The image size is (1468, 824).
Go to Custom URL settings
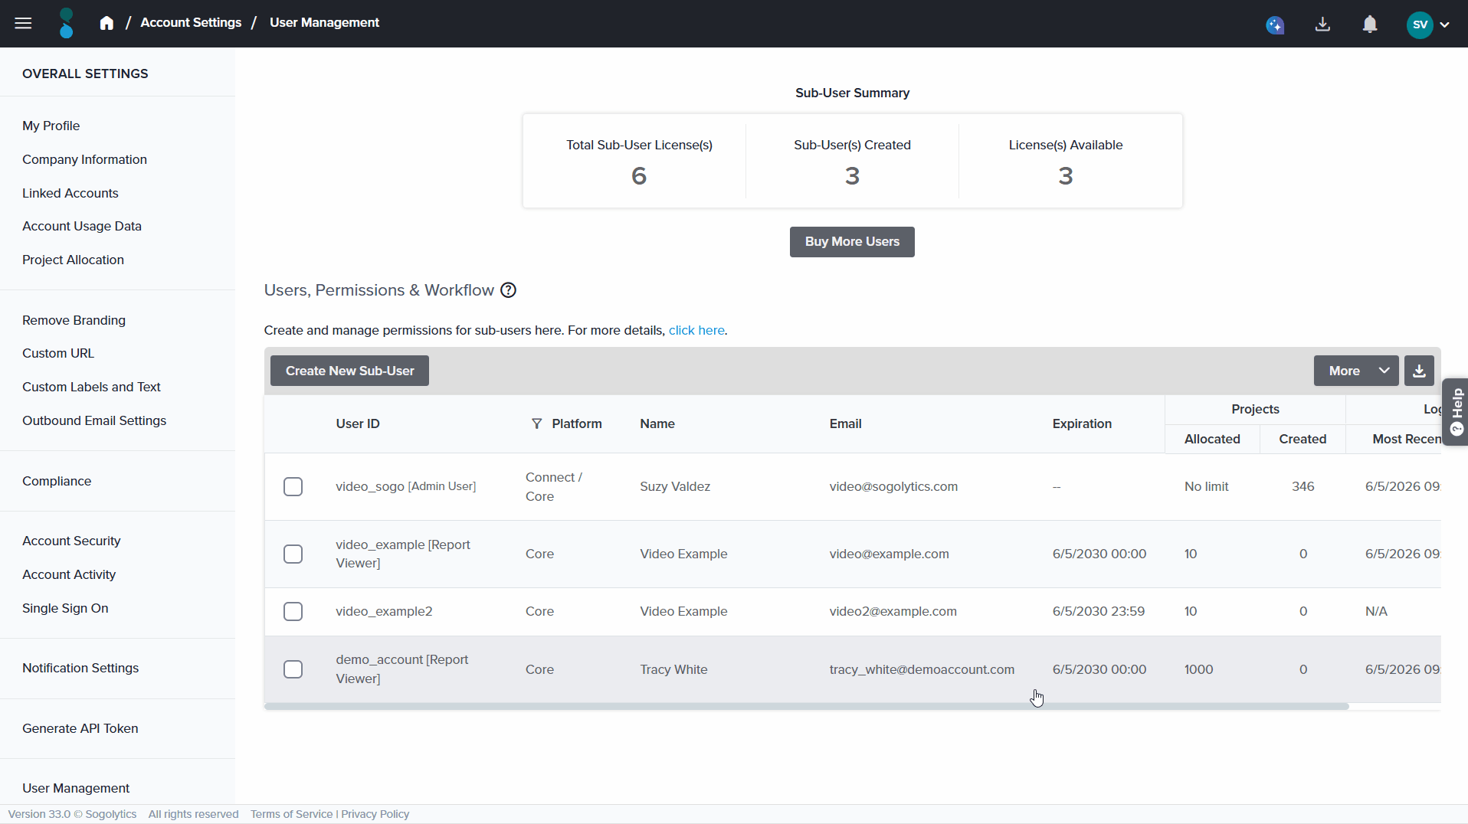click(58, 353)
